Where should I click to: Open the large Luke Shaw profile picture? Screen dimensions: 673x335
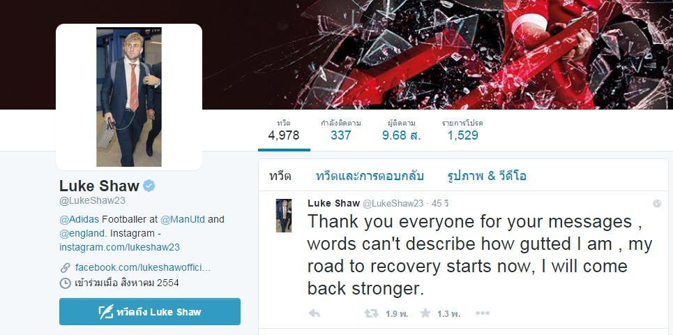click(129, 97)
